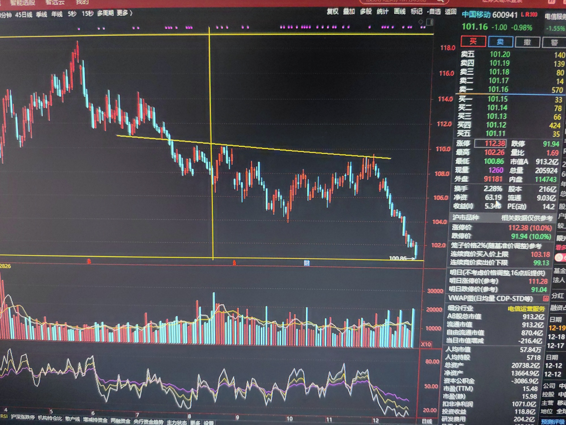Click the X10 volume scale indicator

pyautogui.click(x=426, y=344)
